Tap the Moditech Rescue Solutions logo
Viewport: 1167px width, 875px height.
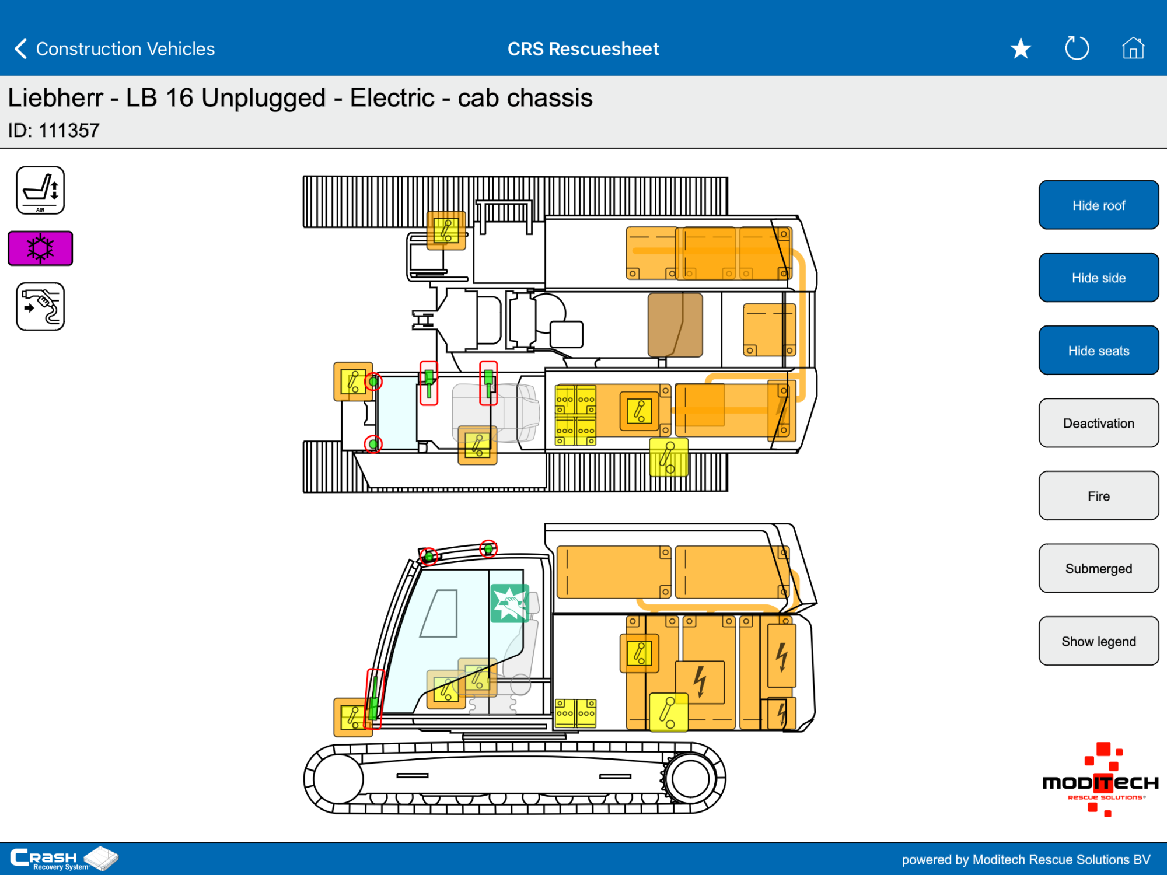[1100, 780]
